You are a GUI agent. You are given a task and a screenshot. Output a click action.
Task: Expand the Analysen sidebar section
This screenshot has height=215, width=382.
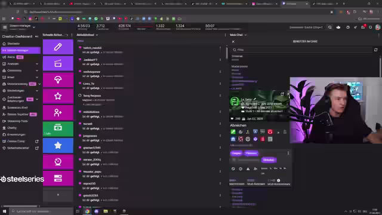tap(20, 64)
